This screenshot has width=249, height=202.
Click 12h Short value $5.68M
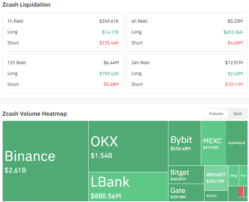point(111,84)
